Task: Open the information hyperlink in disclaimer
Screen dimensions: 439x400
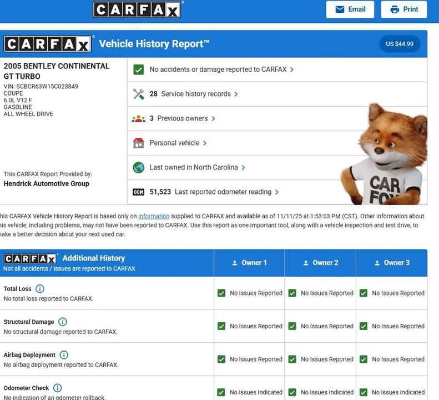Action: (x=154, y=216)
